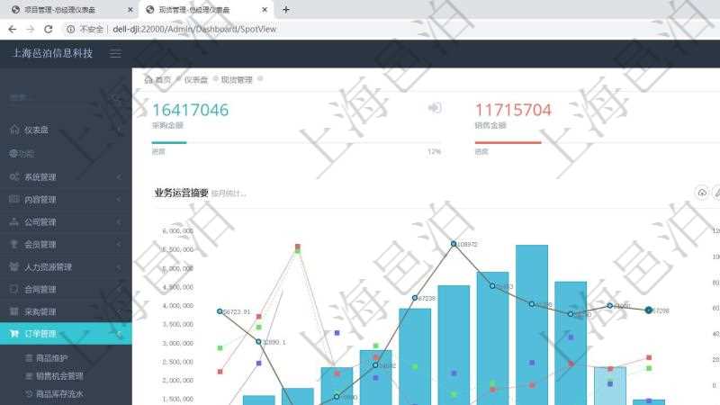Viewport: 720px width, 405px height.
Task: Go back using browser back arrow
Action: coord(12,29)
